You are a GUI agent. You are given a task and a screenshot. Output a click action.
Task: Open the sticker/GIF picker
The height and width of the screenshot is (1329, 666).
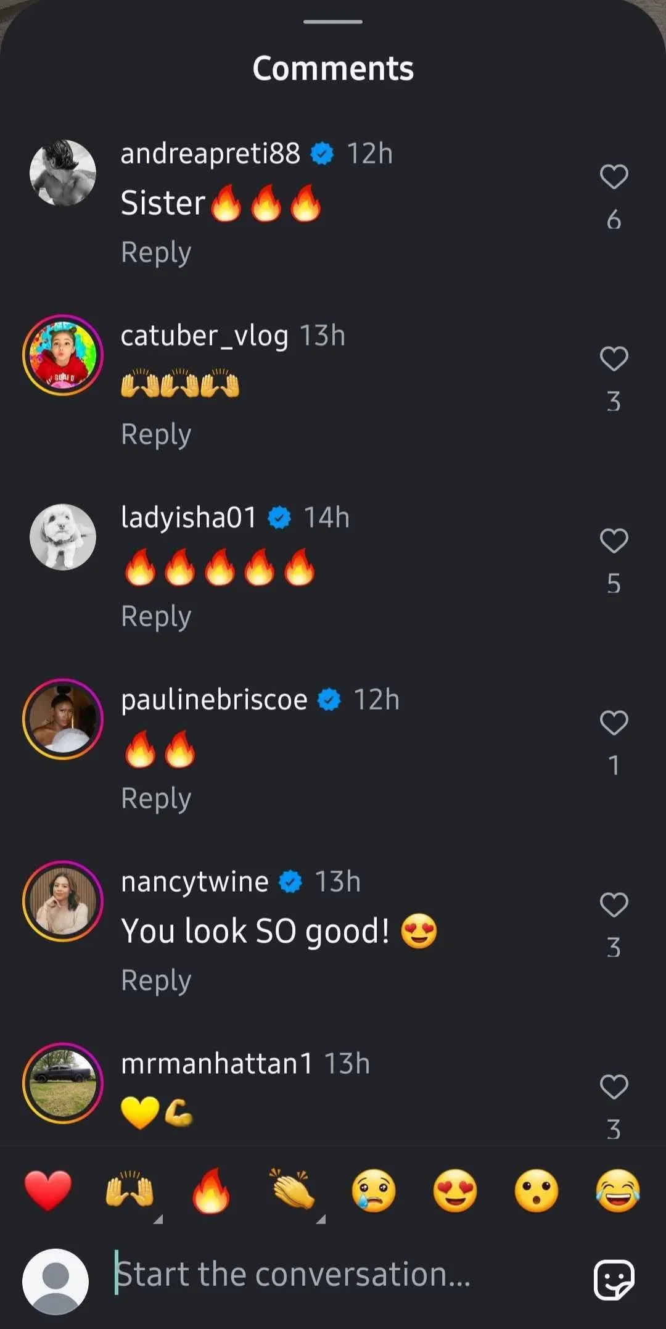[614, 1280]
